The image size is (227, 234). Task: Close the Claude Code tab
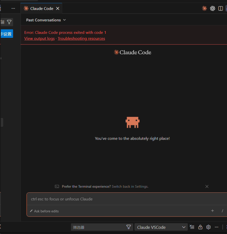pos(58,8)
